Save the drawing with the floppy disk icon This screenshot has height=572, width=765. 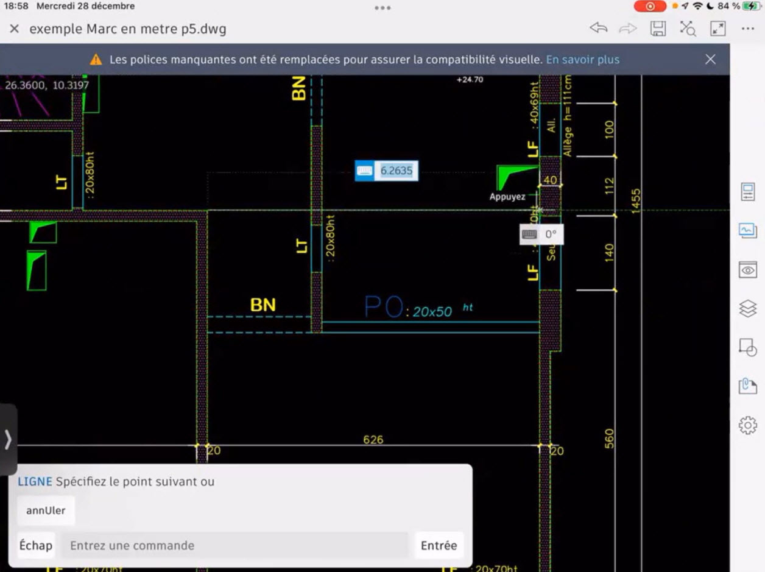click(658, 28)
